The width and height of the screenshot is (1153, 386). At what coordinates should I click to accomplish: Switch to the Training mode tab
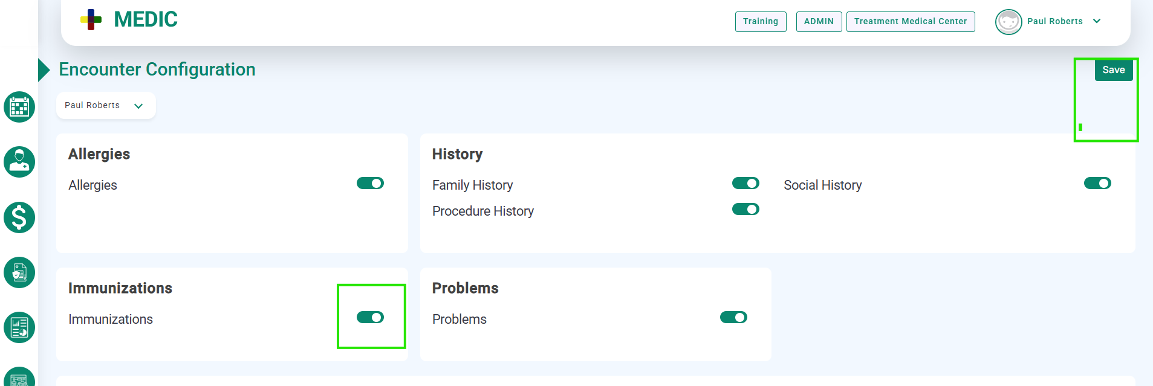pos(761,22)
